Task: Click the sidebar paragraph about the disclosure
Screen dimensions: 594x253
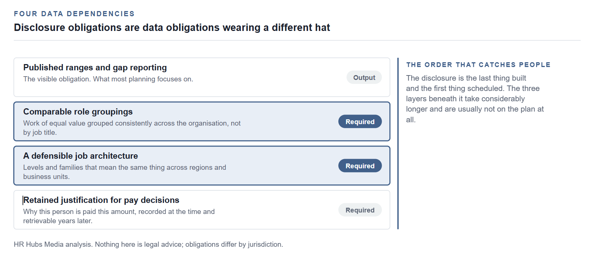Action: tap(475, 99)
